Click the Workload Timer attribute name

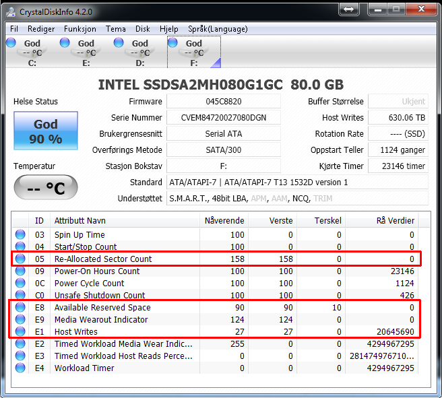pyautogui.click(x=84, y=368)
